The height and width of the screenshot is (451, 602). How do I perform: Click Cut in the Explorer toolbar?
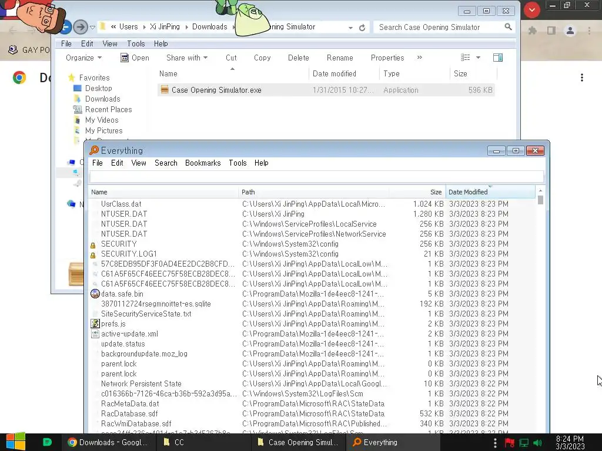(x=231, y=58)
